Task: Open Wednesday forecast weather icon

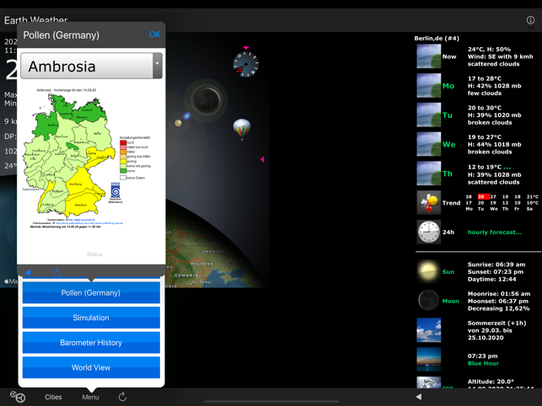Action: [428, 144]
